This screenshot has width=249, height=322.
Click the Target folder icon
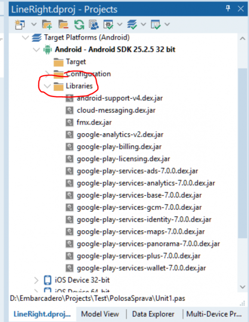[x=58, y=62]
